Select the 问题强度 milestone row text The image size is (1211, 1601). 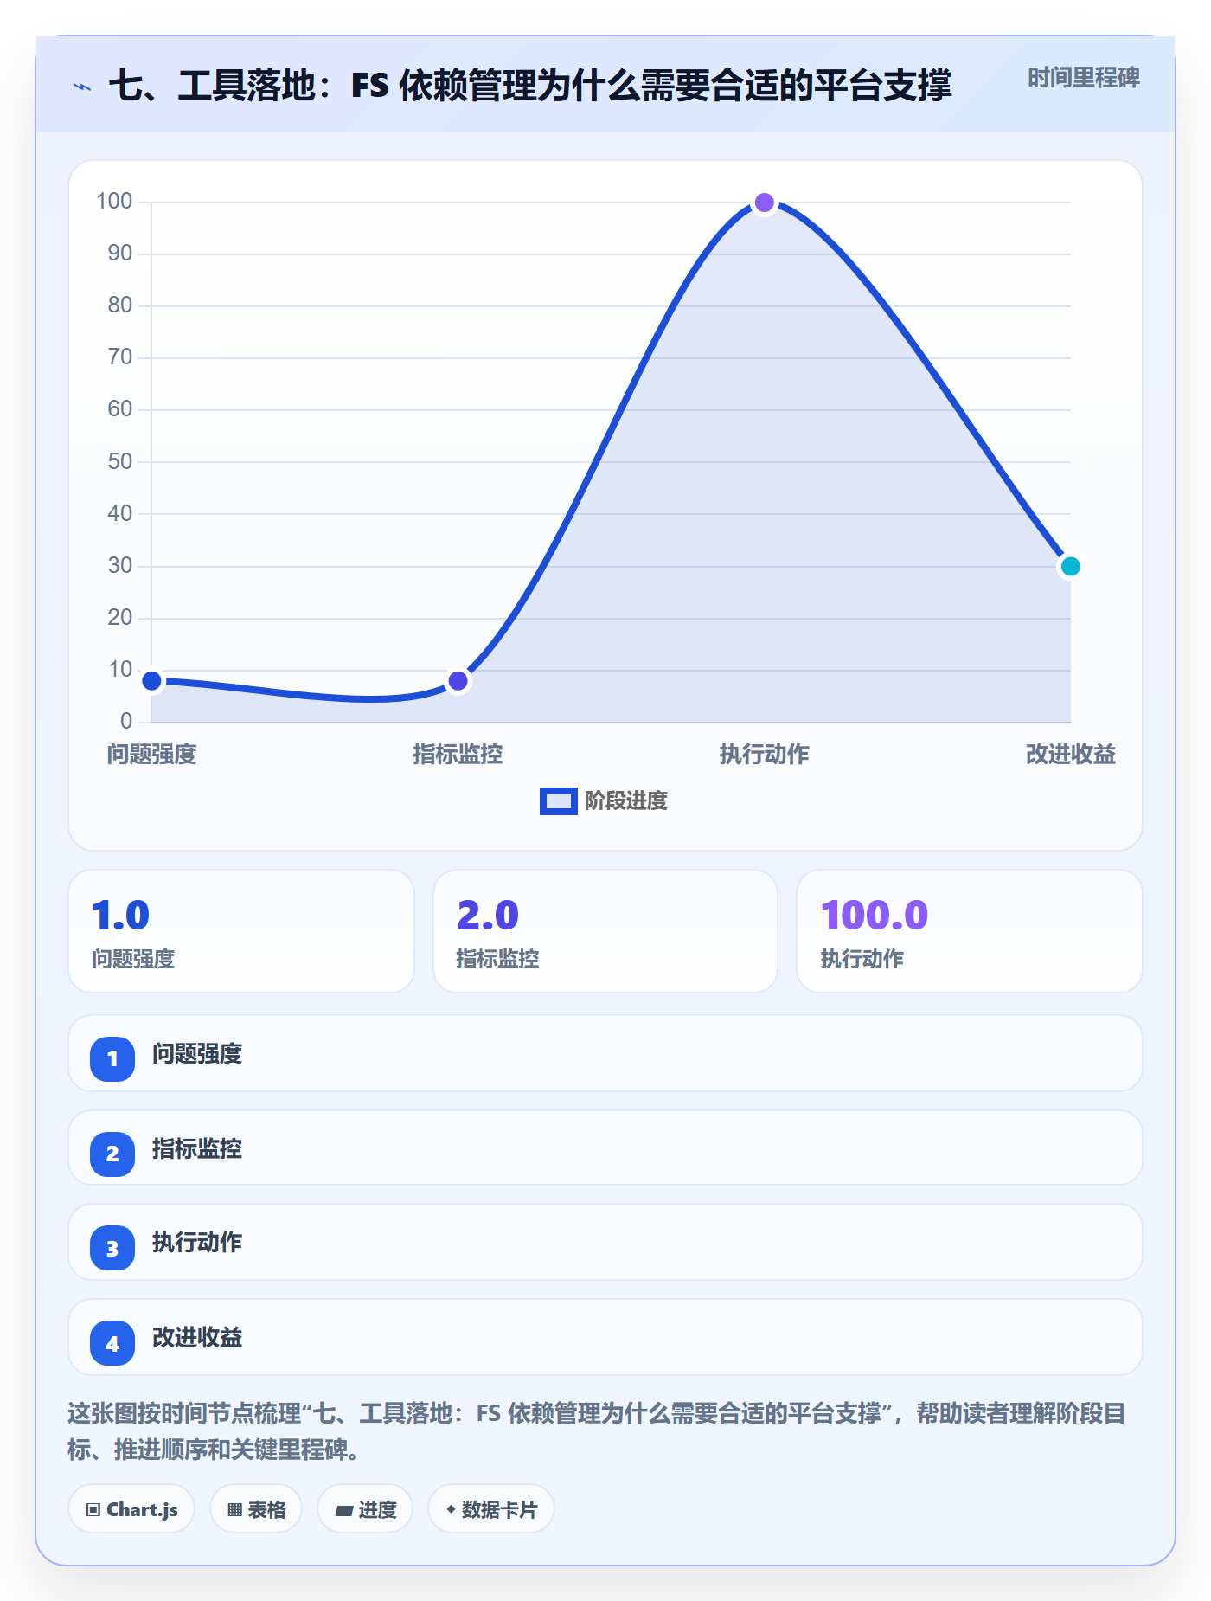pyautogui.click(x=197, y=1054)
